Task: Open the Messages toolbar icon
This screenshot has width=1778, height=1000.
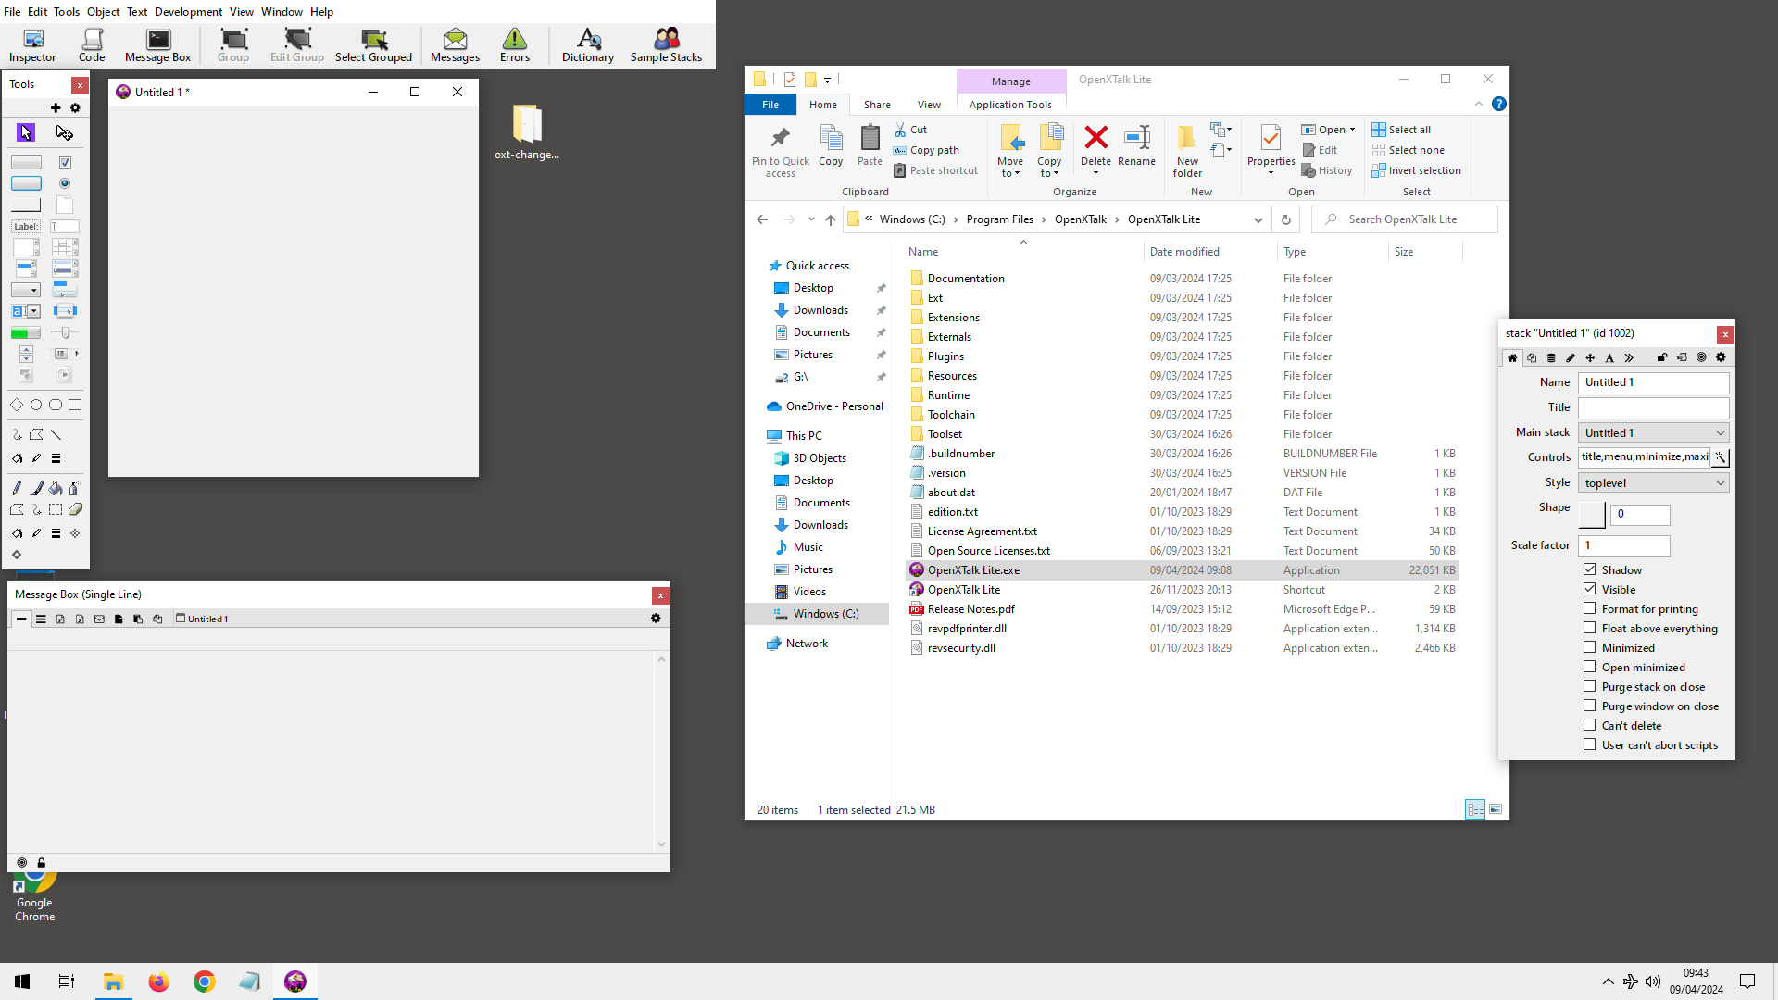Action: [x=455, y=44]
